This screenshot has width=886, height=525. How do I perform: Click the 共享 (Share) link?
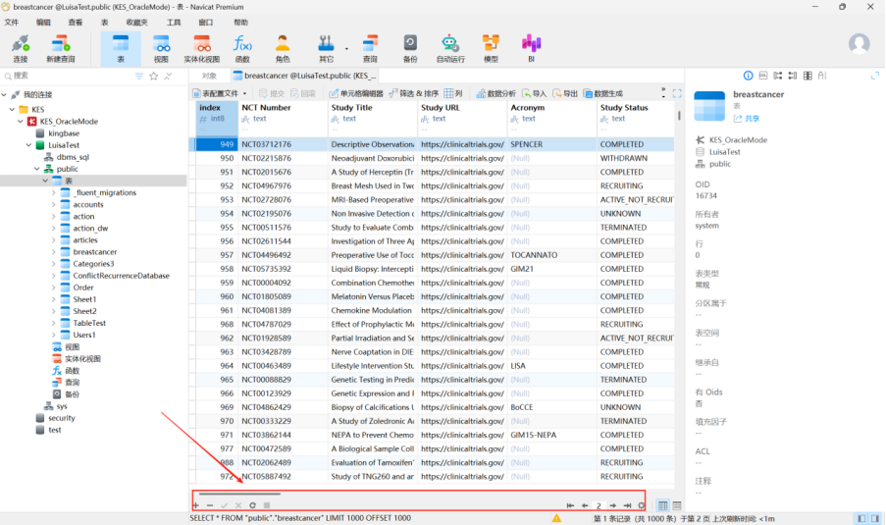click(746, 118)
